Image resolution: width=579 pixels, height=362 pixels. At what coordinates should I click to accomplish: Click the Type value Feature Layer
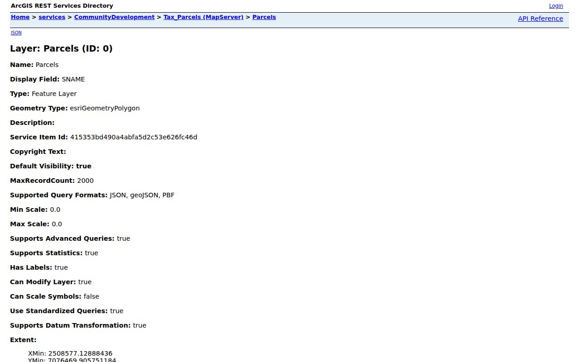[x=54, y=94]
